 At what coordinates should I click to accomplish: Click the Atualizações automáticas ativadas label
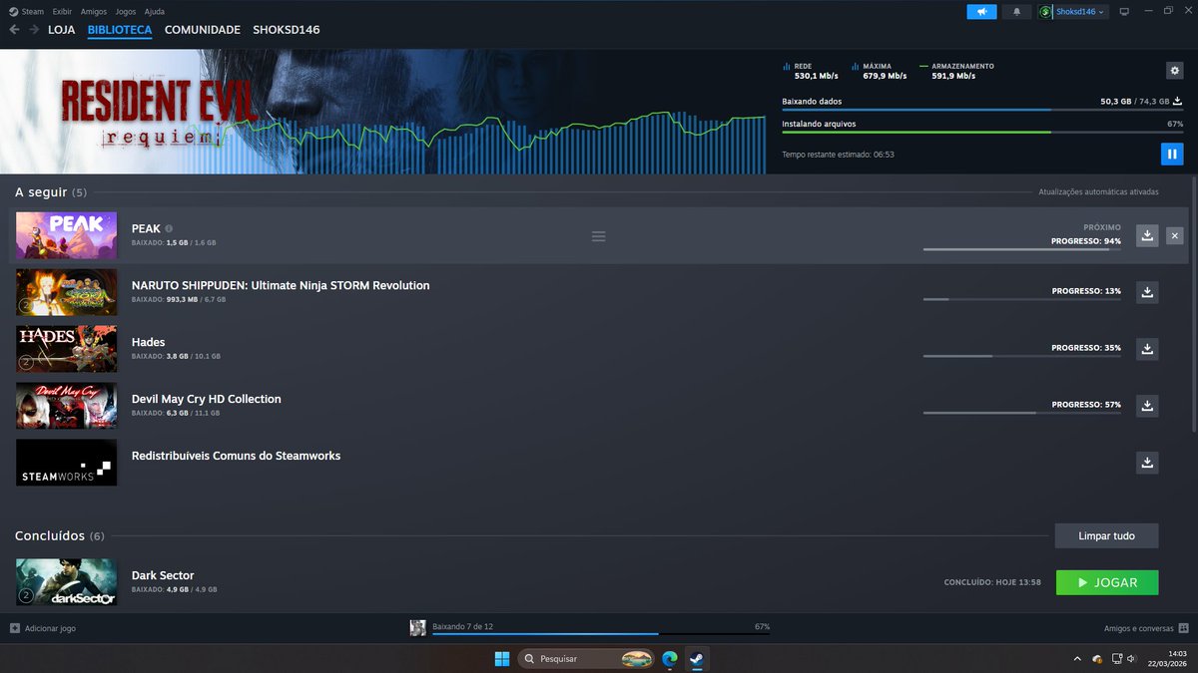(x=1098, y=191)
